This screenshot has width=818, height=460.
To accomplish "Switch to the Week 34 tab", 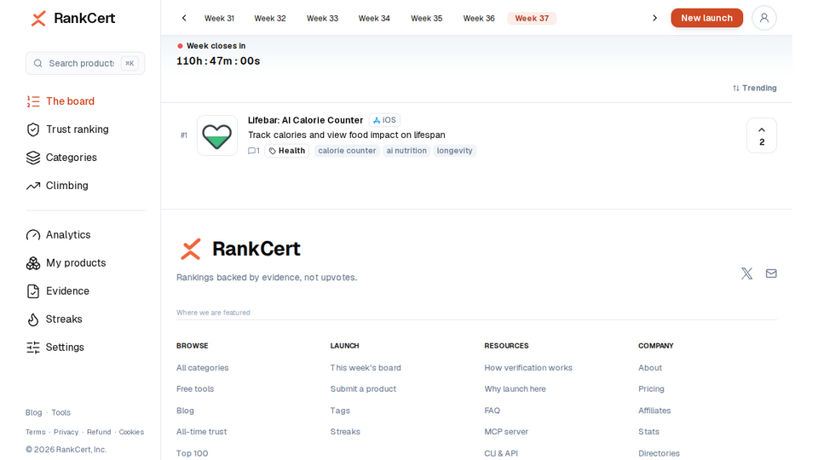I will pyautogui.click(x=374, y=18).
